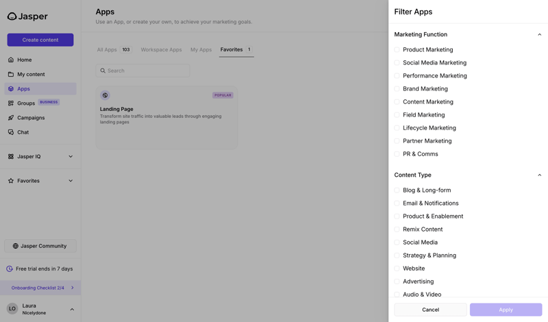Screen dimensions: 548x322
Task: Click the Cancel button
Action: (430, 310)
